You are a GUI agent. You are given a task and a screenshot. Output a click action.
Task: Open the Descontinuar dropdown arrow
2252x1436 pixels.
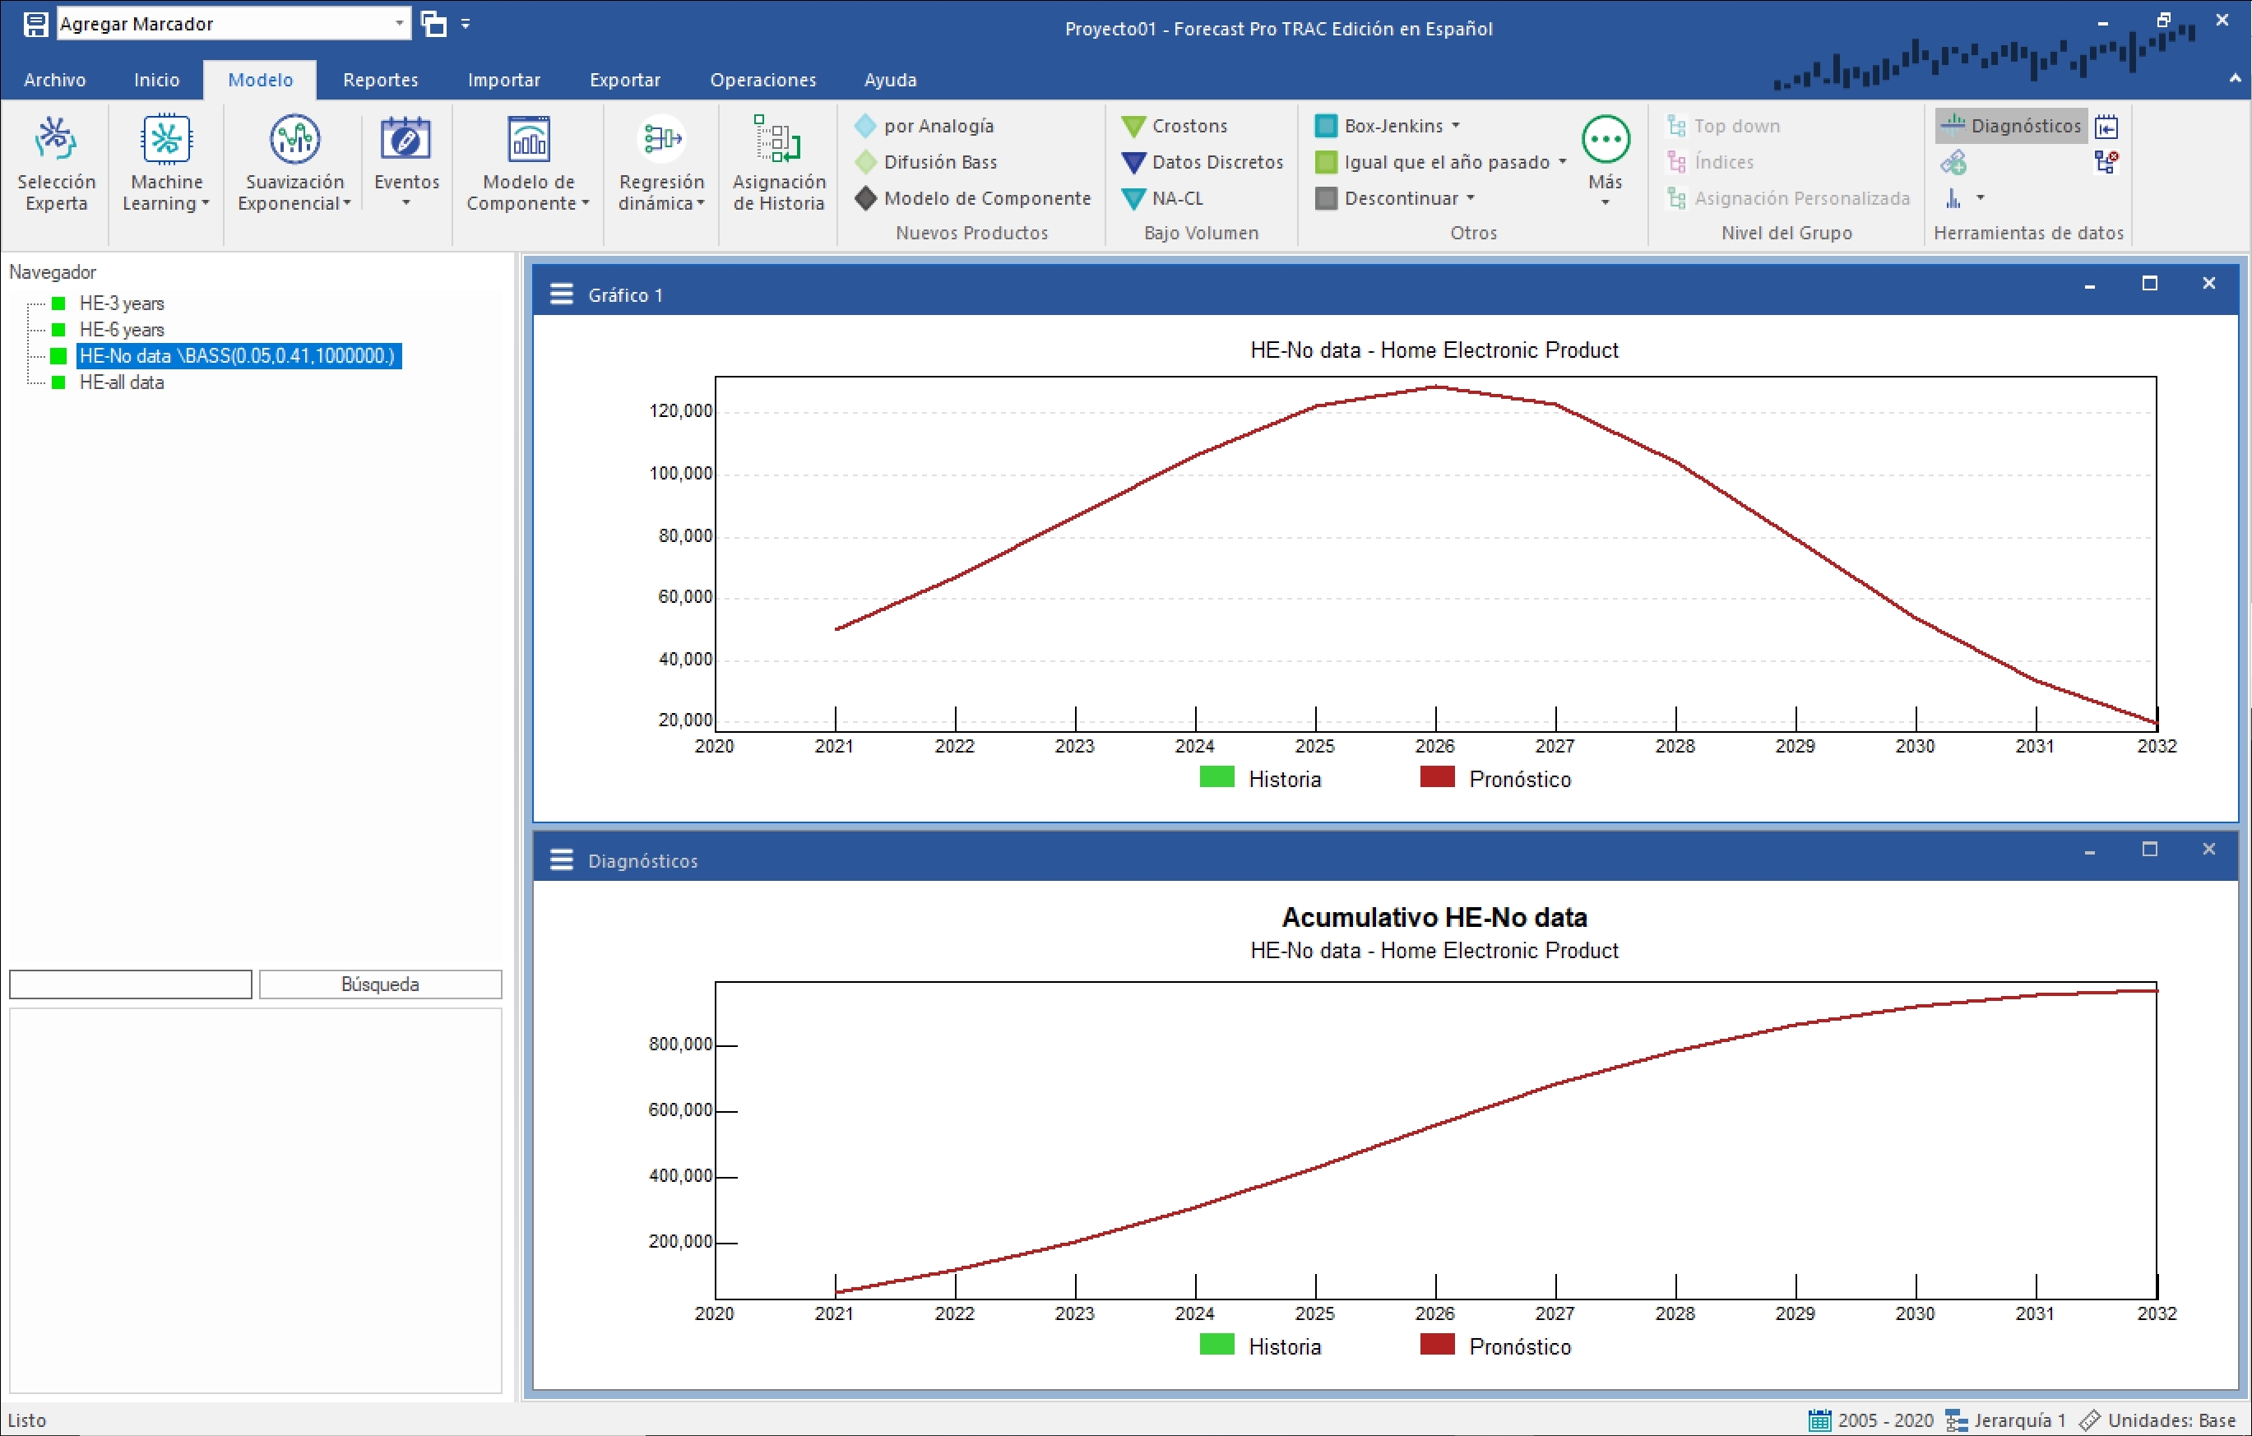(1470, 198)
